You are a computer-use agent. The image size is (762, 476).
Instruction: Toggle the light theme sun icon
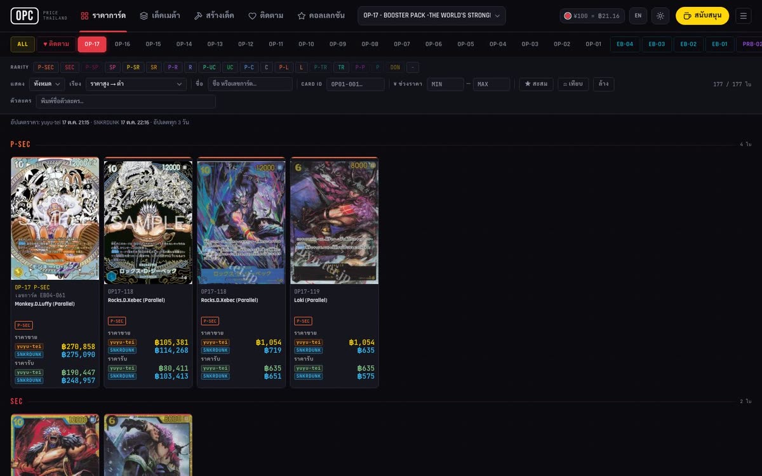(660, 16)
